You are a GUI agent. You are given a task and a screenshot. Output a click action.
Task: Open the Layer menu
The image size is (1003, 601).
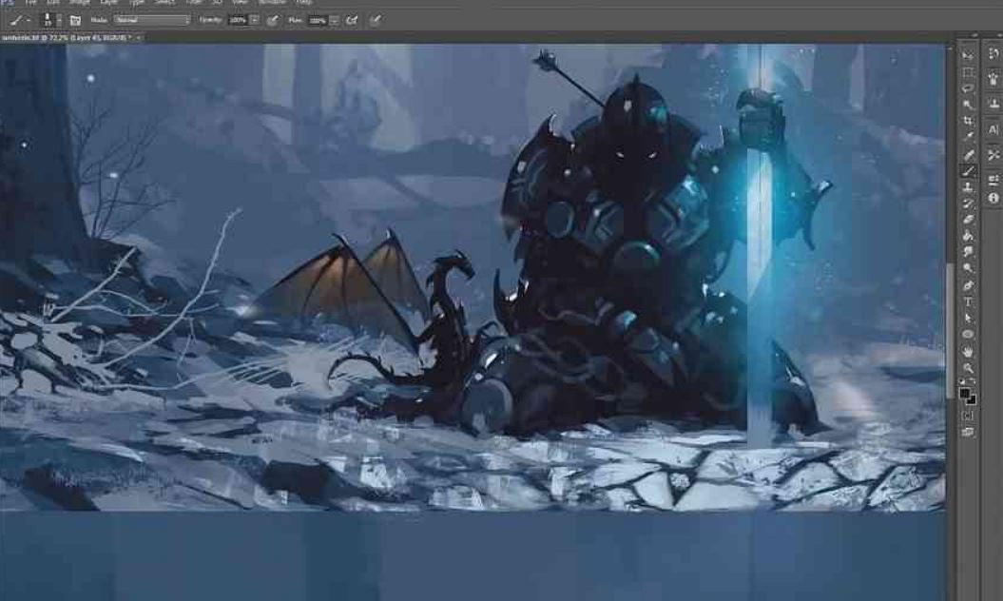tap(109, 3)
